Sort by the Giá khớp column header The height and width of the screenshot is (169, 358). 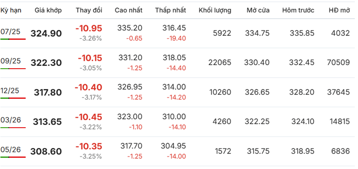click(x=48, y=10)
